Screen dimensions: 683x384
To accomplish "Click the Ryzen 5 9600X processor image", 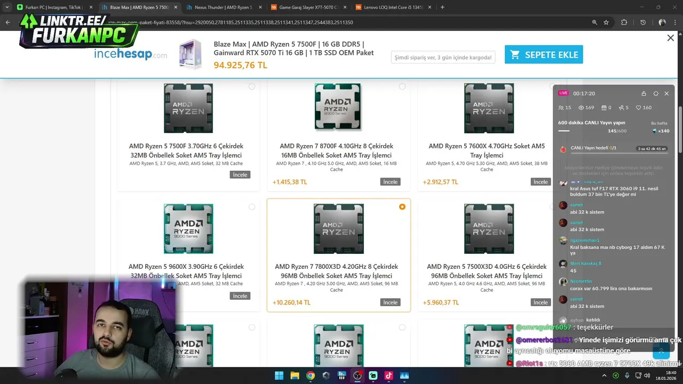I will point(188,229).
